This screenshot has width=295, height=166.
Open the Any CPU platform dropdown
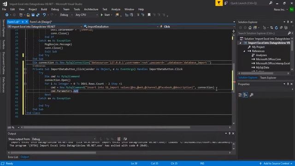point(87,15)
